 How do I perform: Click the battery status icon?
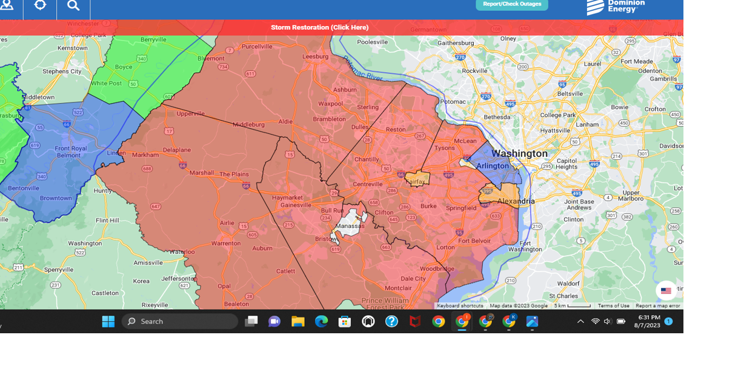click(x=620, y=322)
